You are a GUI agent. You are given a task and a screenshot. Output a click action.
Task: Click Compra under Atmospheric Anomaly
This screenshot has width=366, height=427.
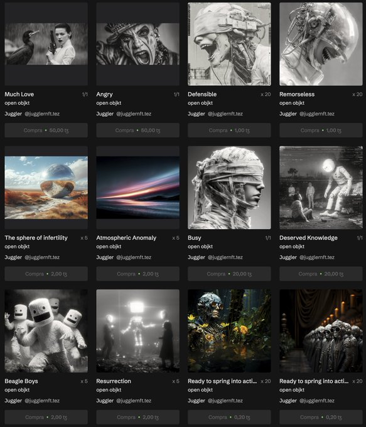(137, 274)
